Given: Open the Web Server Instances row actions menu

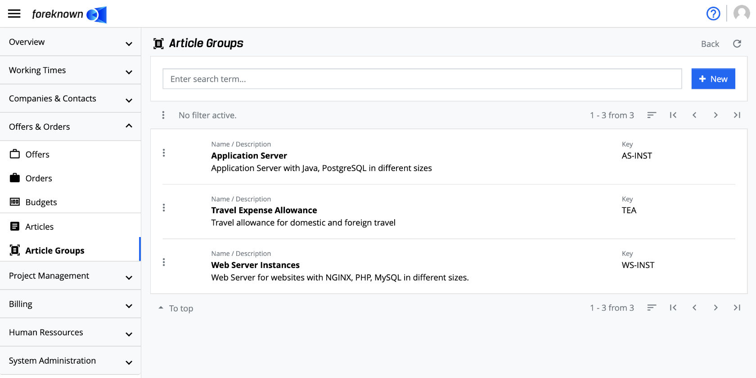Looking at the screenshot, I should (164, 262).
